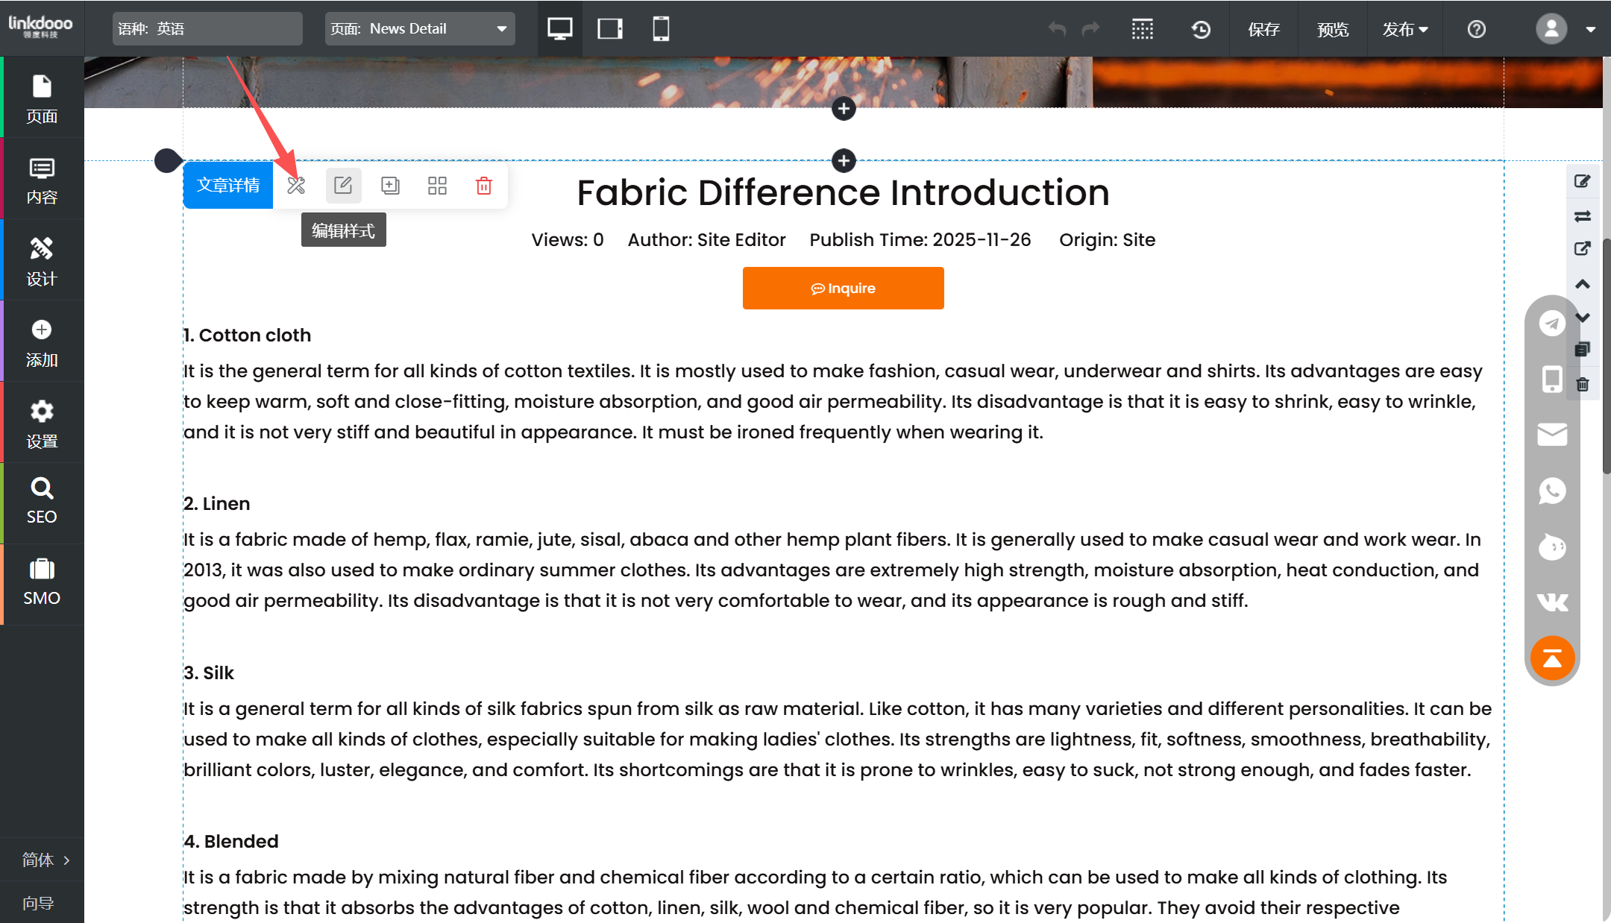Screen dimensions: 1611x923
Task: Switch to mobile phone preview
Action: click(x=661, y=29)
